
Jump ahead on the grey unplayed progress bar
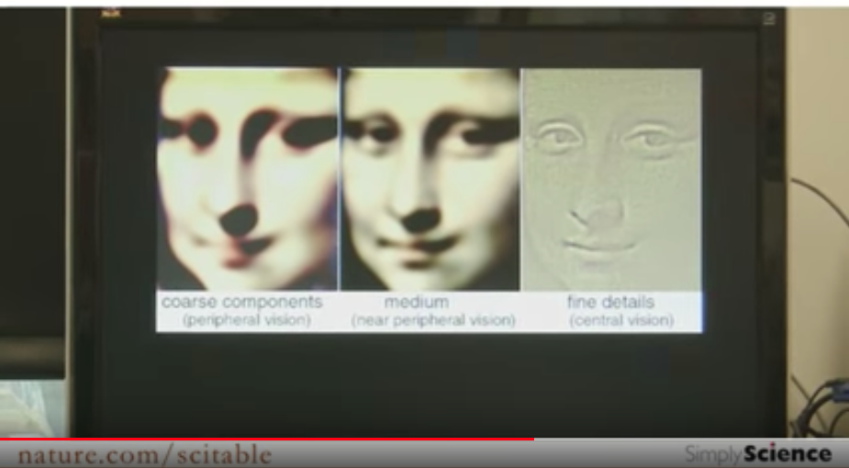point(691,440)
